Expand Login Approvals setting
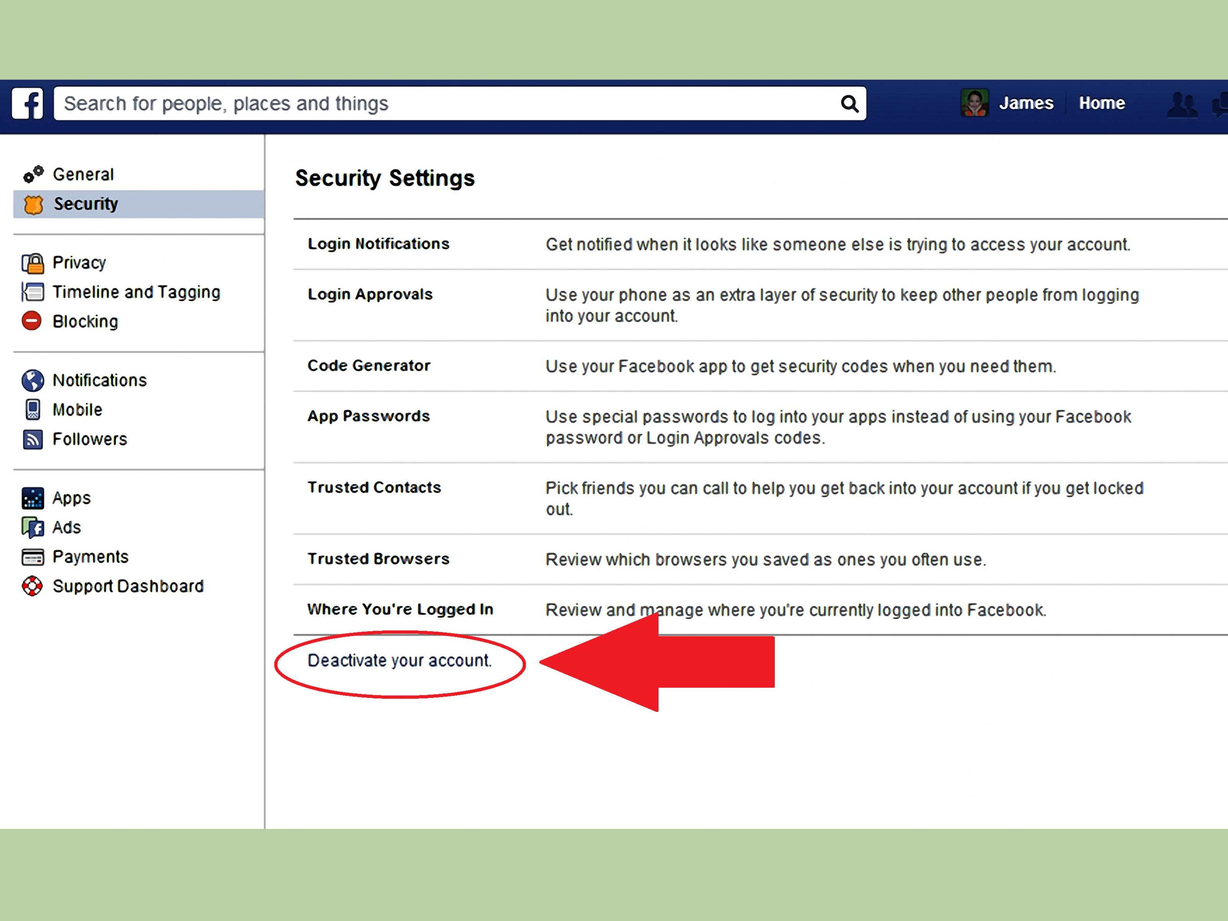 click(761, 305)
